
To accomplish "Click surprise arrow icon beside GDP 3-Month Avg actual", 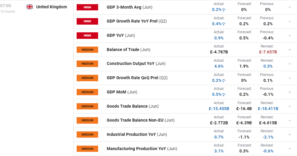I will [224, 10].
